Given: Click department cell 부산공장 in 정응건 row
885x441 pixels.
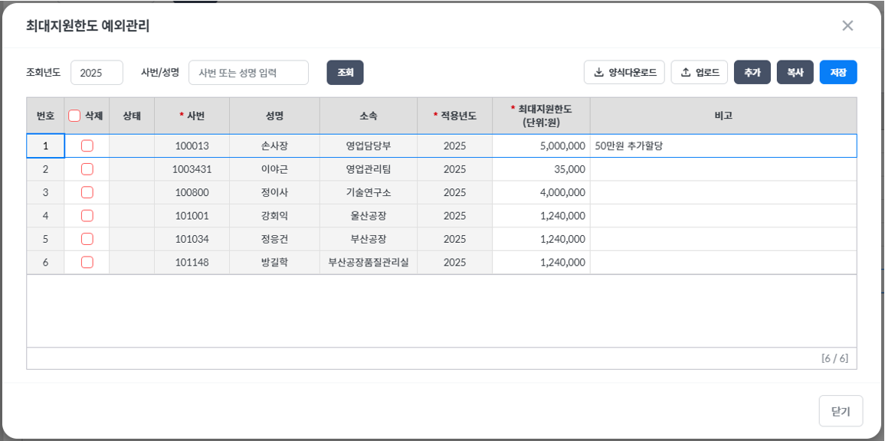Looking at the screenshot, I should 369,239.
